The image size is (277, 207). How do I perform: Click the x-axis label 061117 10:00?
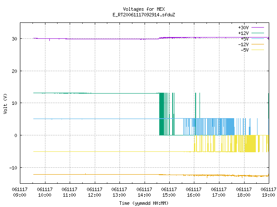pyautogui.click(x=45, y=192)
